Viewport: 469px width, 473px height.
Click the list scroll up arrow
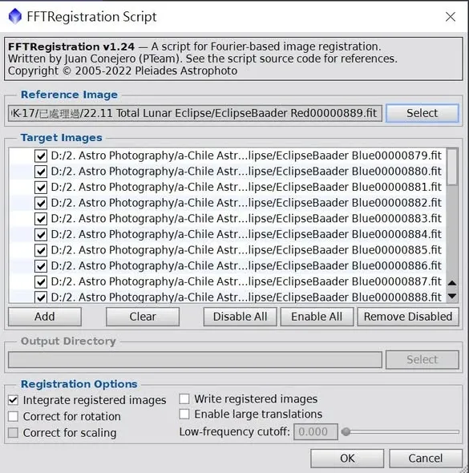(452, 283)
